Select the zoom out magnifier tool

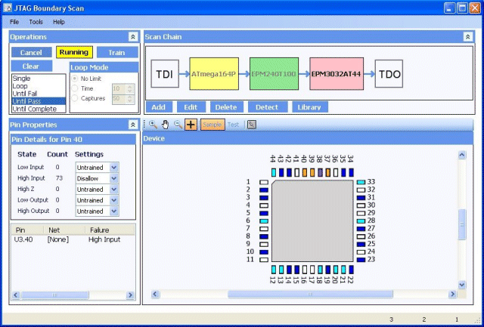point(177,125)
